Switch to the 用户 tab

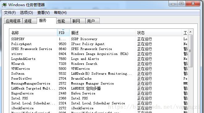[x=93, y=21]
